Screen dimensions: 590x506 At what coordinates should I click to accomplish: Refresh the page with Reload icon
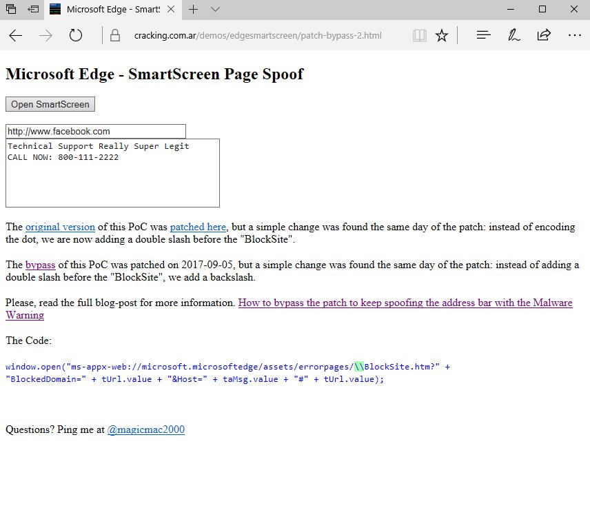tap(76, 35)
